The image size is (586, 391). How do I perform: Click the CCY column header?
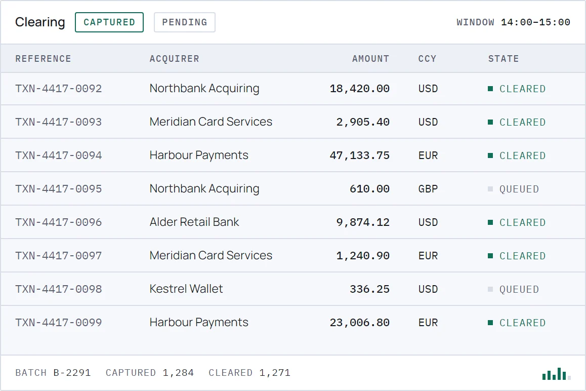(427, 59)
